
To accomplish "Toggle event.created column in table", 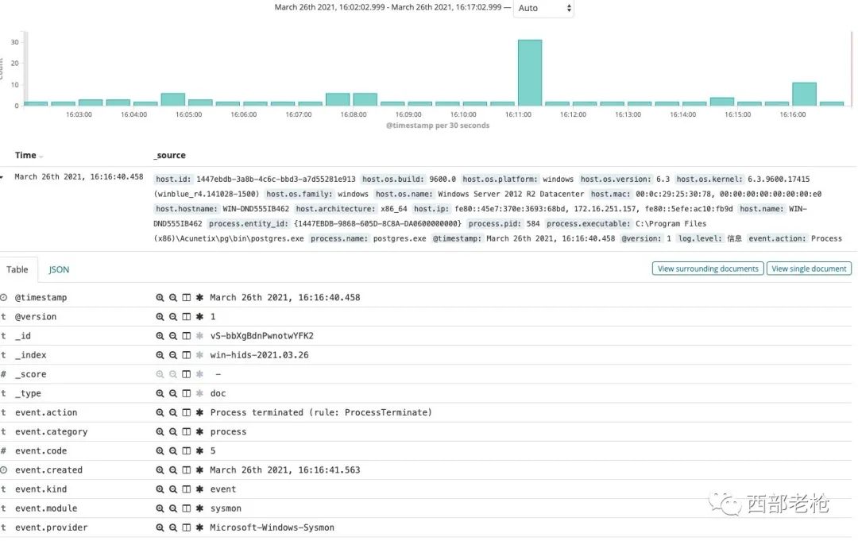I will pos(186,470).
